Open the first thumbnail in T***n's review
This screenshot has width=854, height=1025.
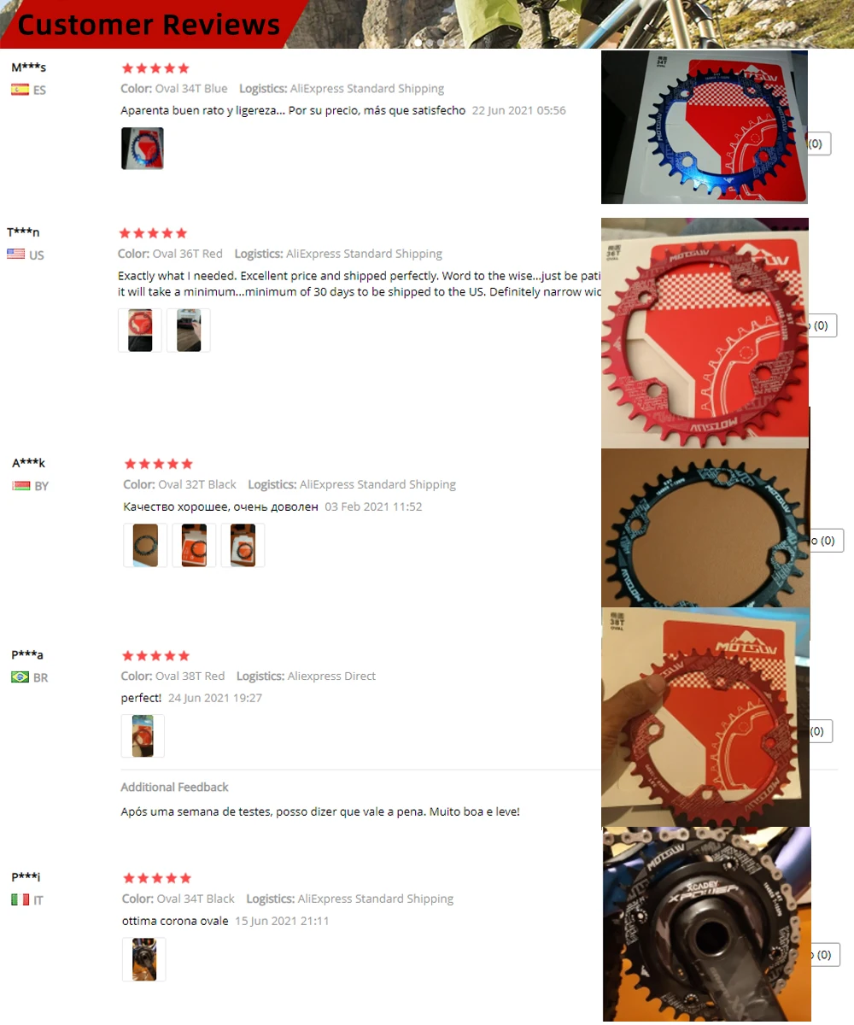point(140,331)
